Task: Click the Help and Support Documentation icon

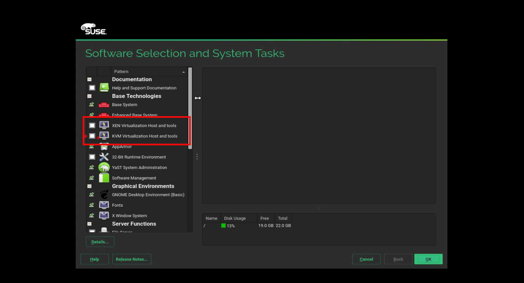Action: [x=104, y=88]
